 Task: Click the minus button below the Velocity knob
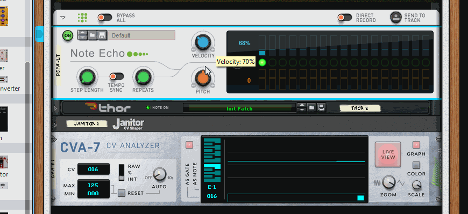(194, 49)
